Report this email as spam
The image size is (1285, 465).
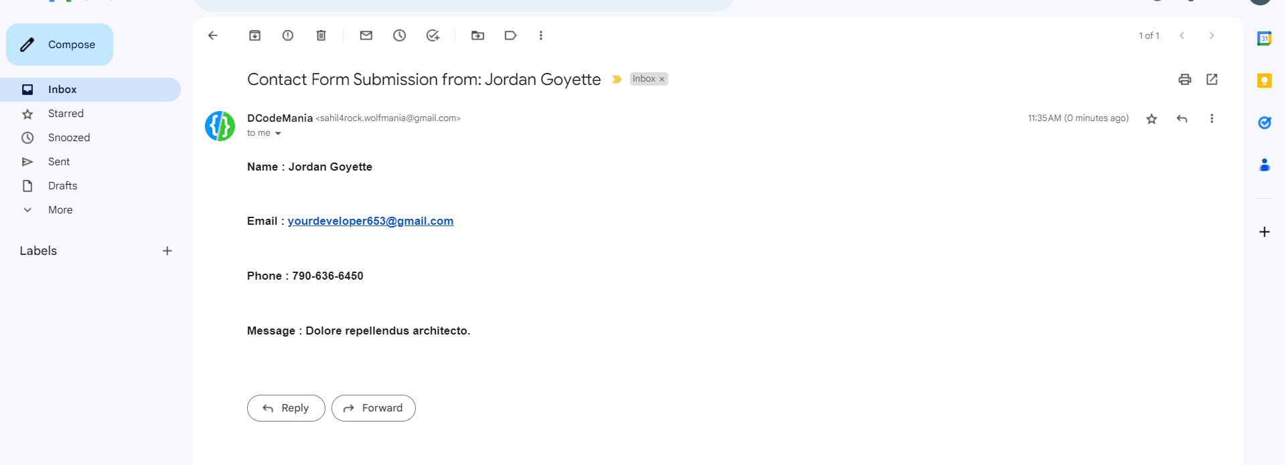click(x=288, y=35)
